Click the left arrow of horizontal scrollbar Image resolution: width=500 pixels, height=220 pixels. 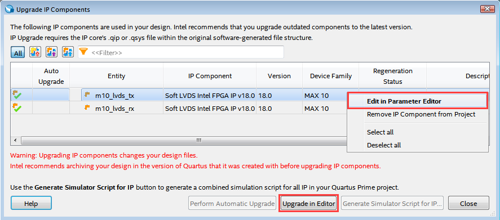click(16, 140)
